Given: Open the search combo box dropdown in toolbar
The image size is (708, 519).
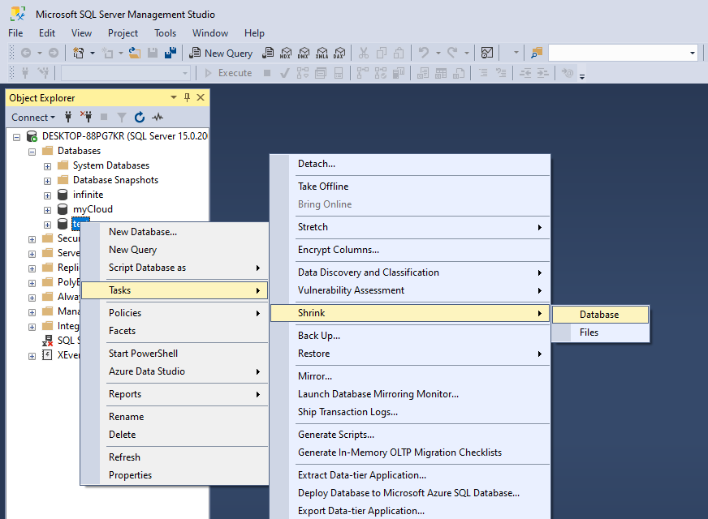Looking at the screenshot, I should (693, 54).
